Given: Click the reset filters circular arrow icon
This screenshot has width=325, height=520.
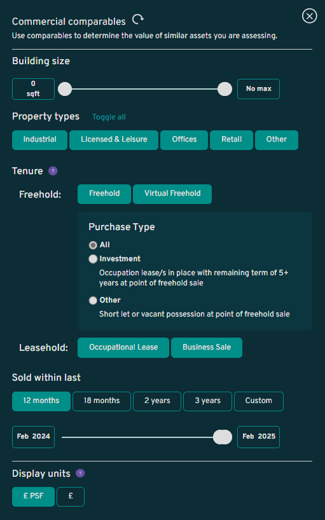Looking at the screenshot, I should coord(137,20).
